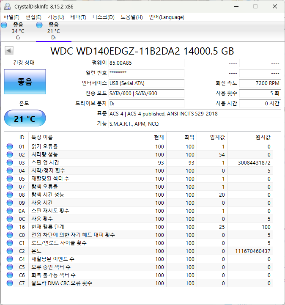Image resolution: width=285 pixels, height=305 pixels.
Task: Open the 언어(Language) menu
Action: 167,17
